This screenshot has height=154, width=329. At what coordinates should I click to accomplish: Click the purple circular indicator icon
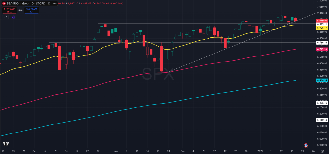click(13, 17)
